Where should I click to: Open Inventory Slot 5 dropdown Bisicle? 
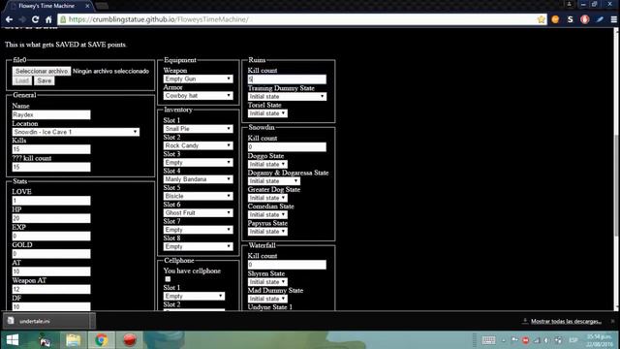pyautogui.click(x=198, y=196)
